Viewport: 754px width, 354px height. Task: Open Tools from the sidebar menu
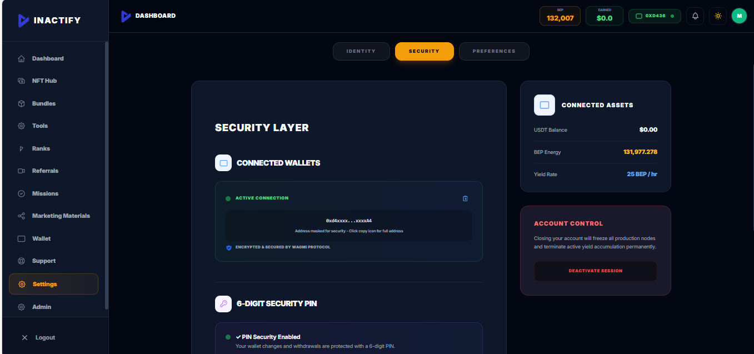[39, 126]
